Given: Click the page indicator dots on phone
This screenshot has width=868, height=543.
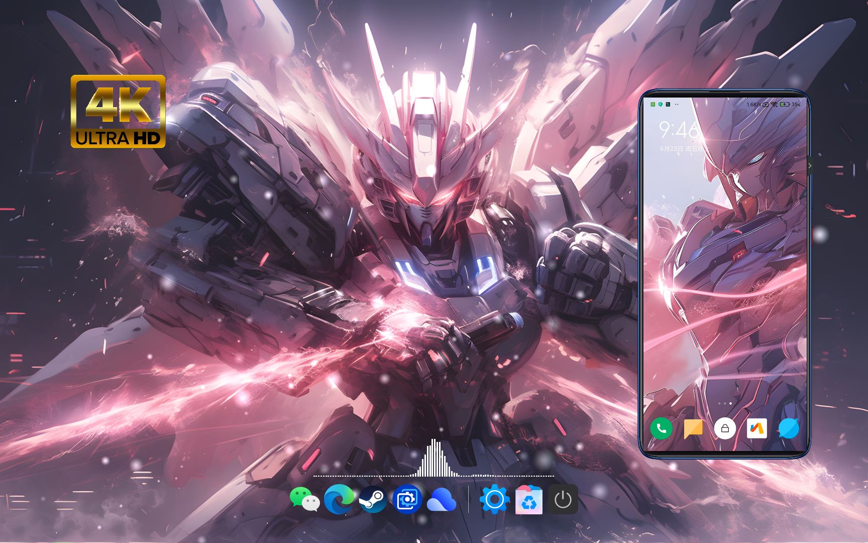Looking at the screenshot, I should click(725, 403).
